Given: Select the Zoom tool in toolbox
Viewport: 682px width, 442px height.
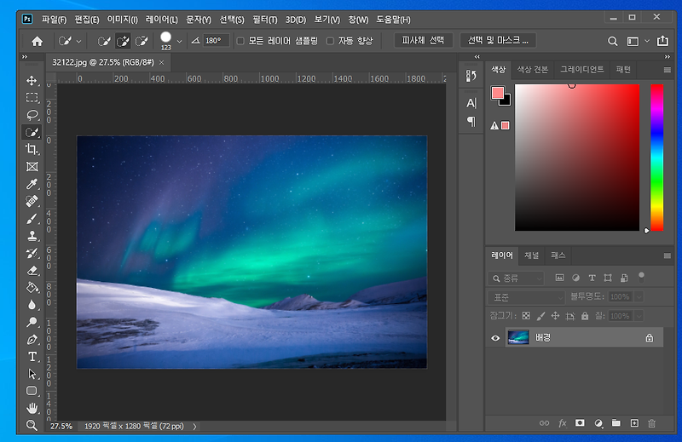Looking at the screenshot, I should click(32, 425).
